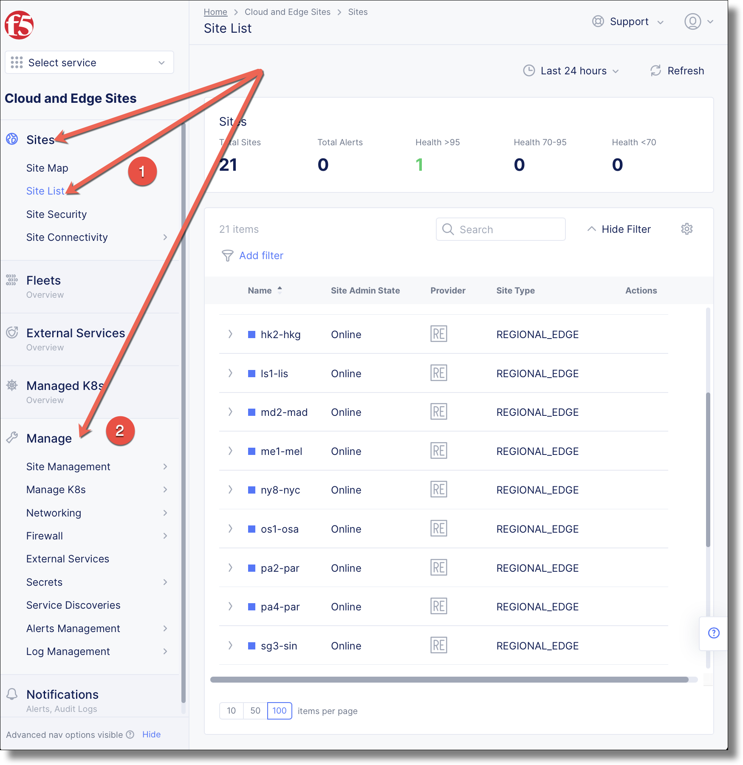Open the user account avatar icon

point(692,21)
